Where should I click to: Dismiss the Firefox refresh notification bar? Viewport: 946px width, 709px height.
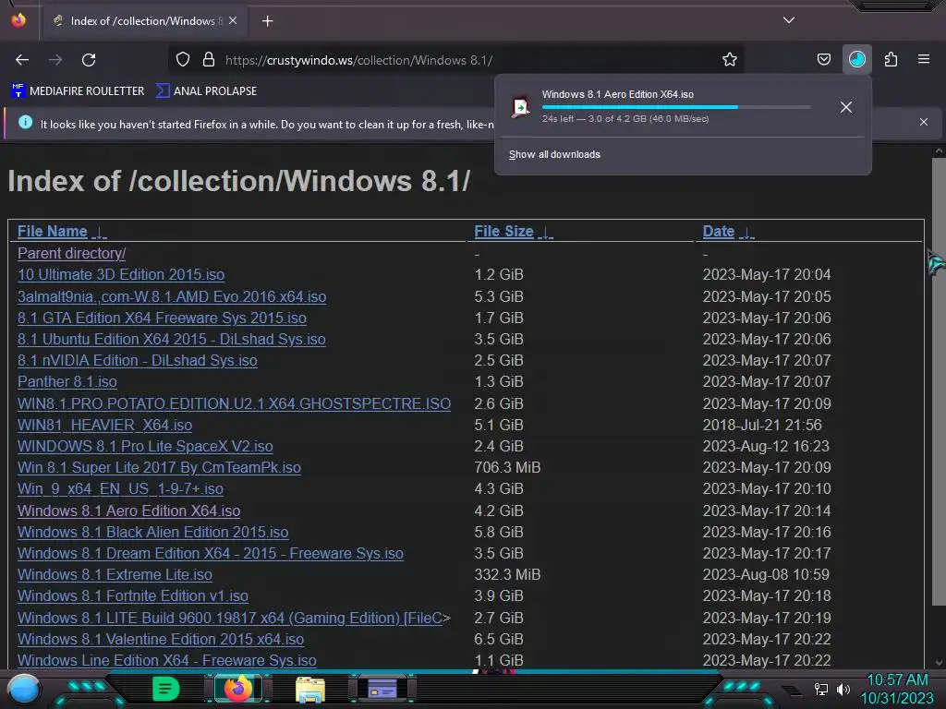tap(924, 122)
